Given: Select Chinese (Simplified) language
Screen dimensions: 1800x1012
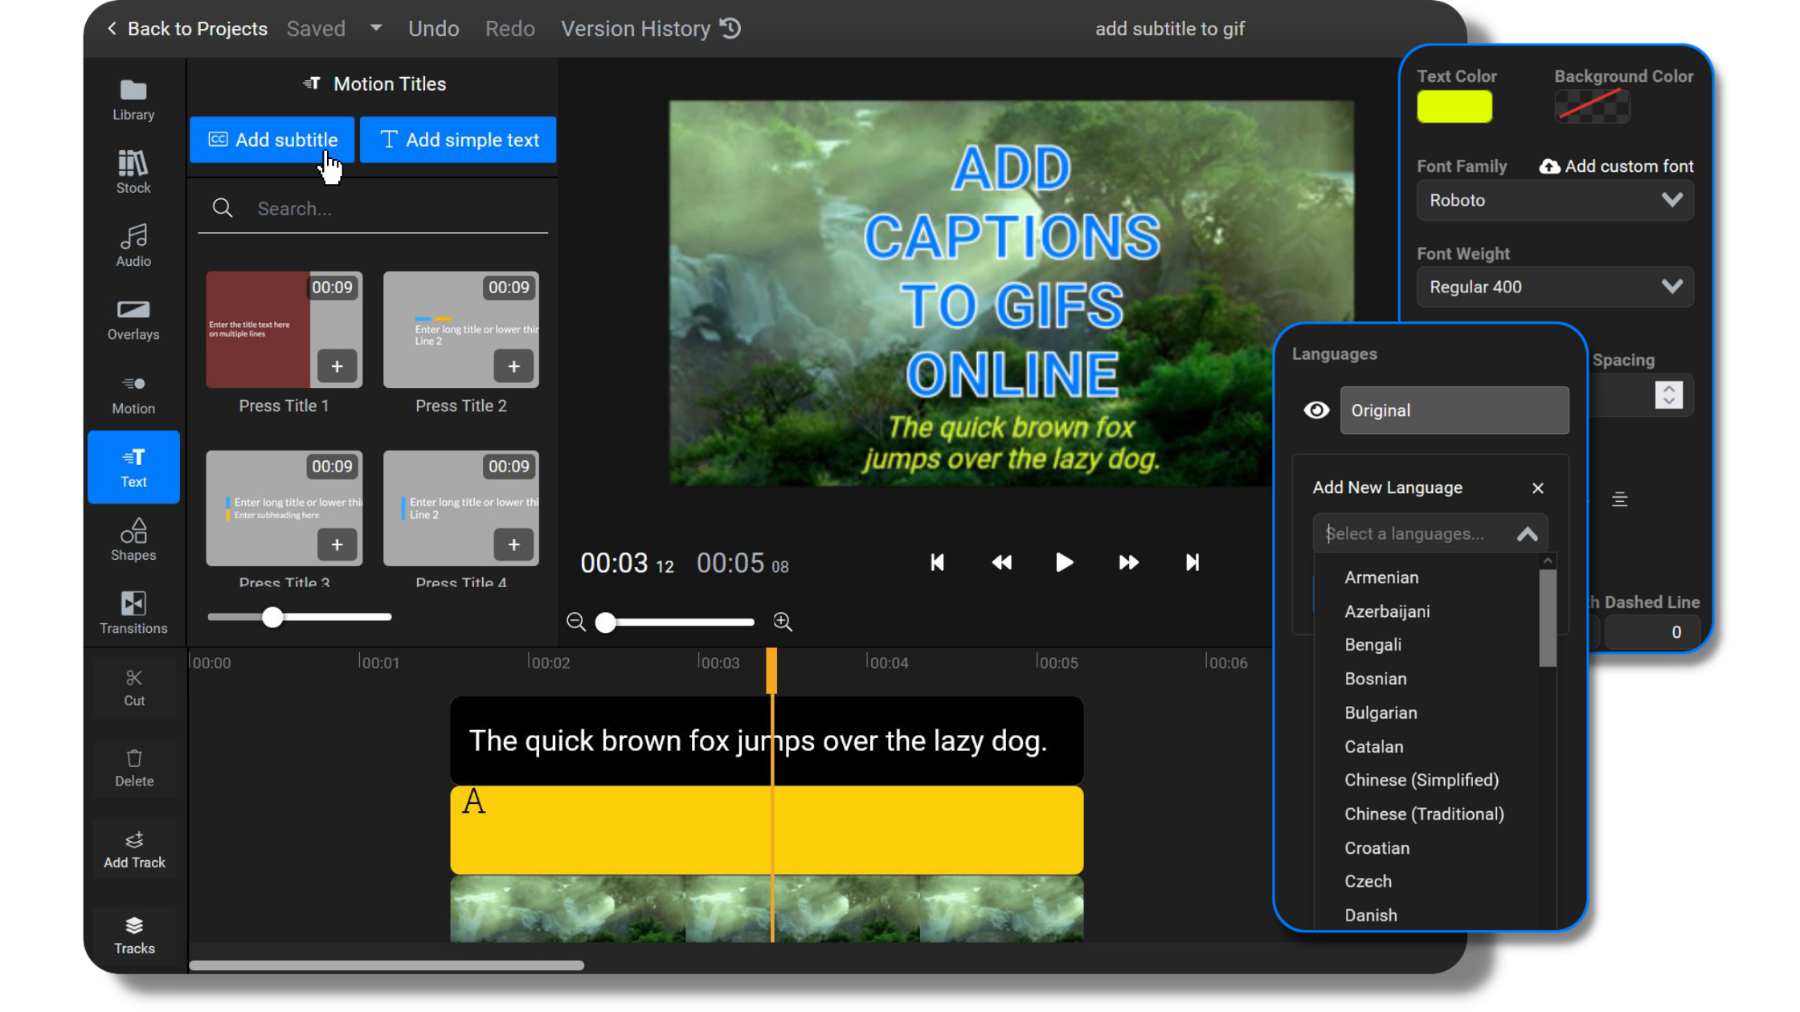Looking at the screenshot, I should tap(1422, 780).
